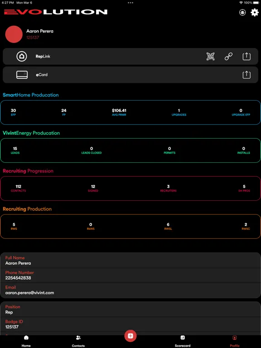Select the 0 UPGRADE EFP stat

pos(241,112)
